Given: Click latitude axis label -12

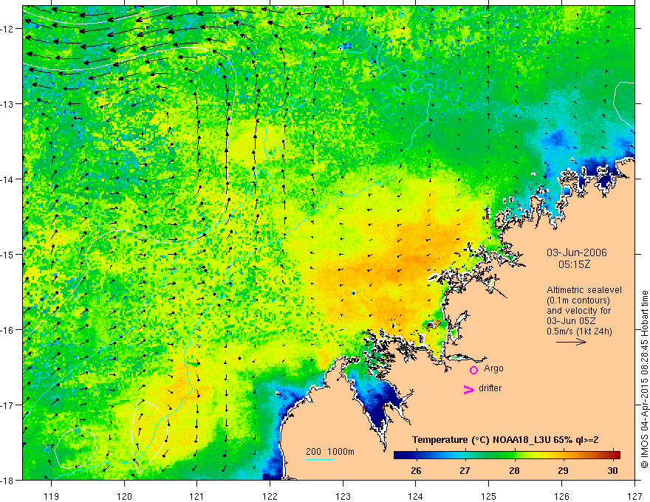Looking at the screenshot, I should click(x=8, y=29).
